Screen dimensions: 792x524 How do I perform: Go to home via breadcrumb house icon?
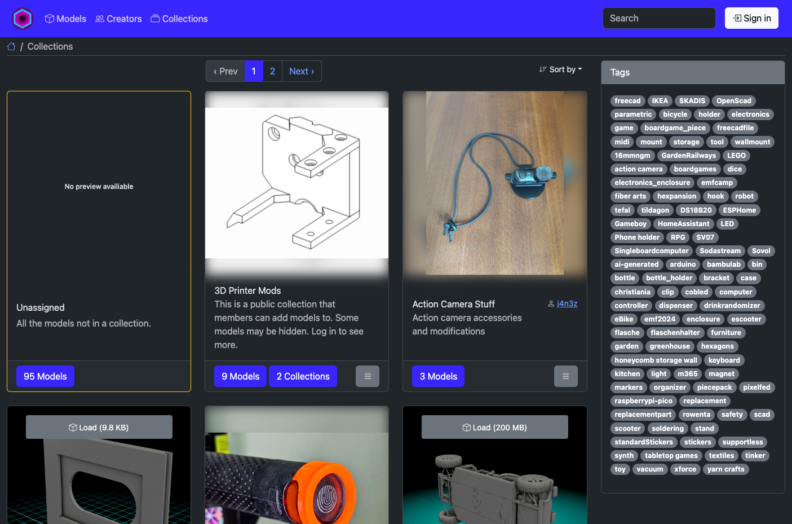point(11,46)
